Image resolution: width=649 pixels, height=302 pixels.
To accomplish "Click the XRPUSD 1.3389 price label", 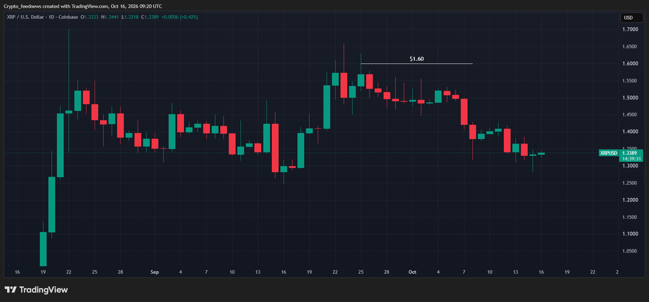I will (621, 153).
